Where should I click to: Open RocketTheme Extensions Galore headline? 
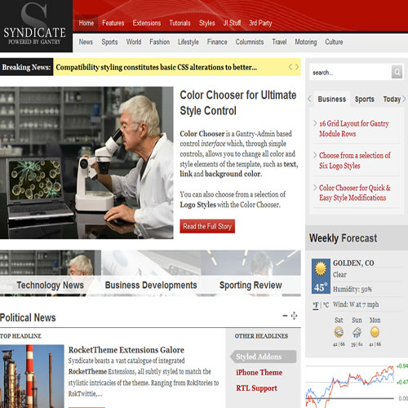(x=126, y=350)
